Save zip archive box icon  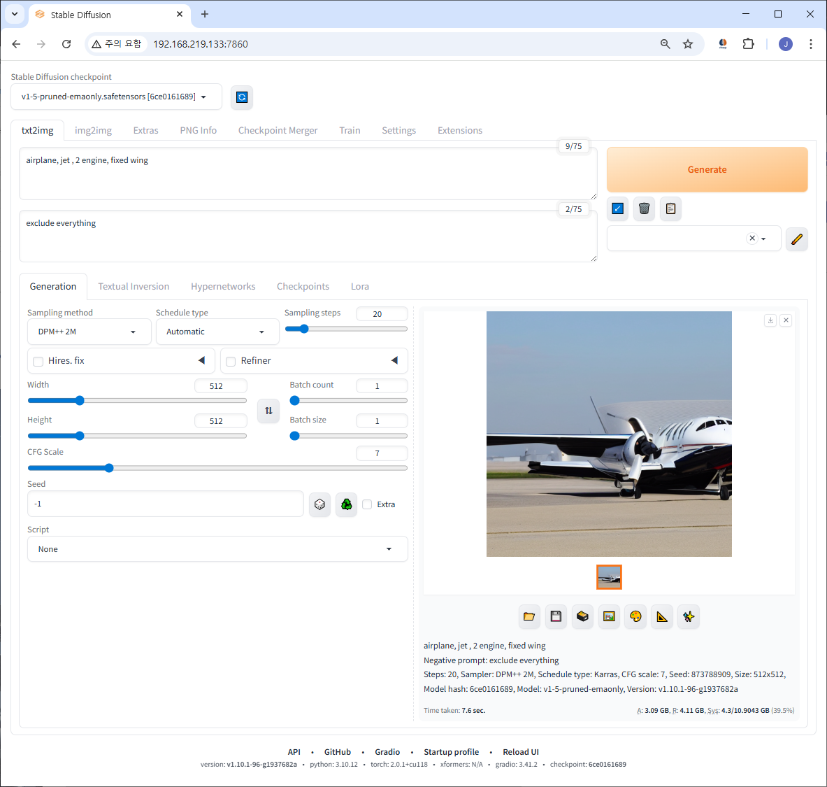coord(582,616)
